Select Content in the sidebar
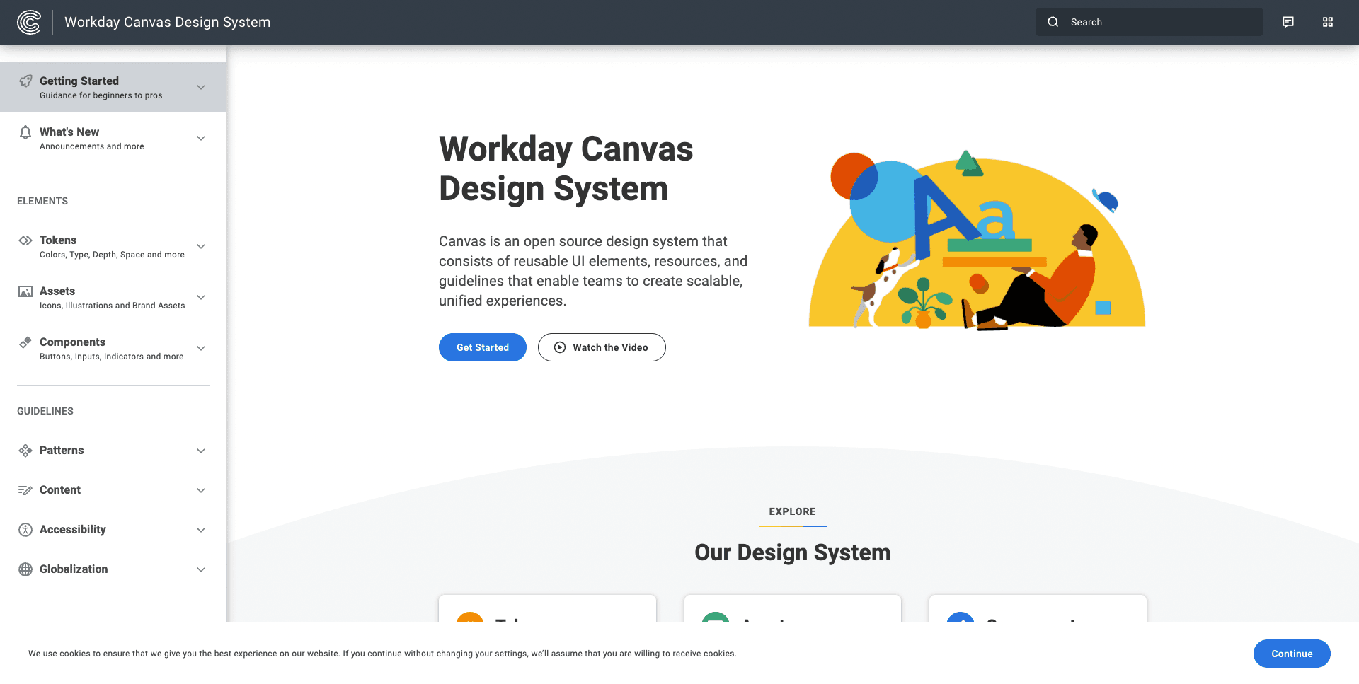 pyautogui.click(x=113, y=490)
